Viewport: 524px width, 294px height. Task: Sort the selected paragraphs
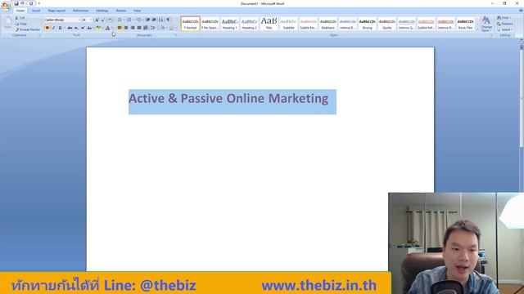160,20
